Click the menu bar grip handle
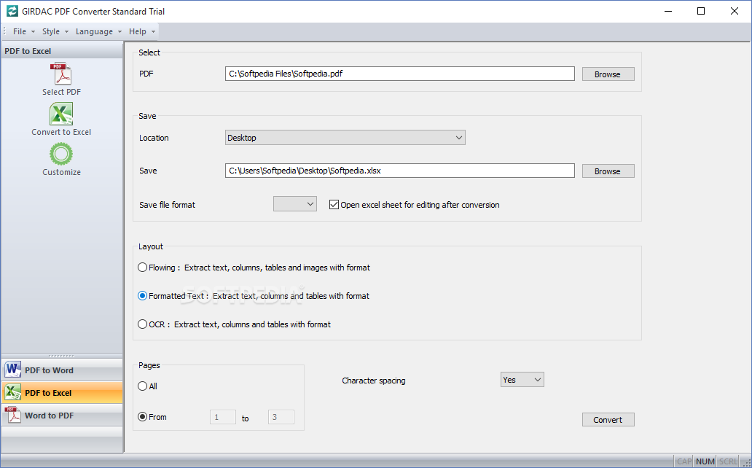 [5, 31]
